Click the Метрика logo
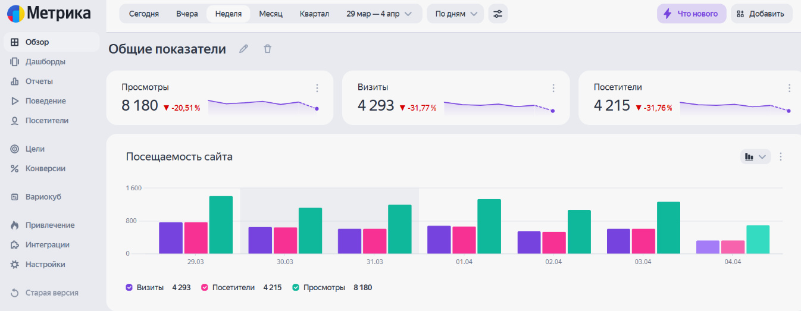 coord(49,13)
